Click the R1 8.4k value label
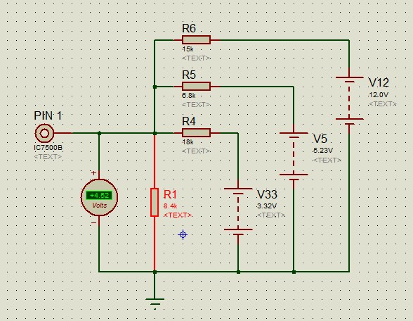 170,206
